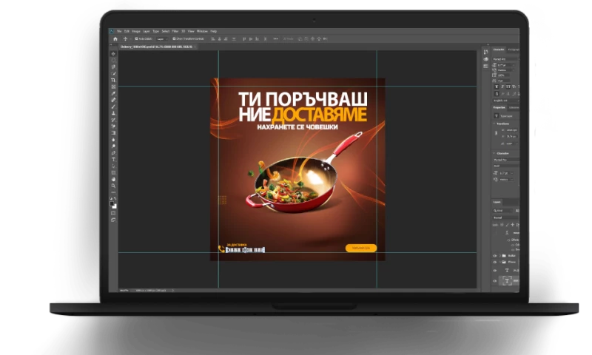Click the Home icon in options bar
The image size is (592, 355).
115,38
